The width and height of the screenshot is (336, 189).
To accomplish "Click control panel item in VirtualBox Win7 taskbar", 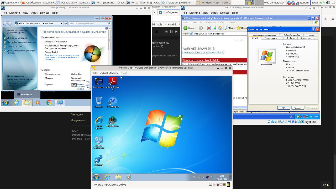I will [60, 103].
